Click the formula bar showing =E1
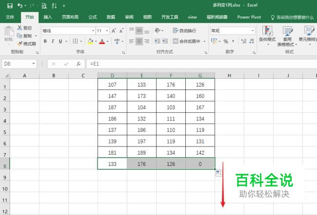This screenshot has height=215, width=317. point(201,64)
